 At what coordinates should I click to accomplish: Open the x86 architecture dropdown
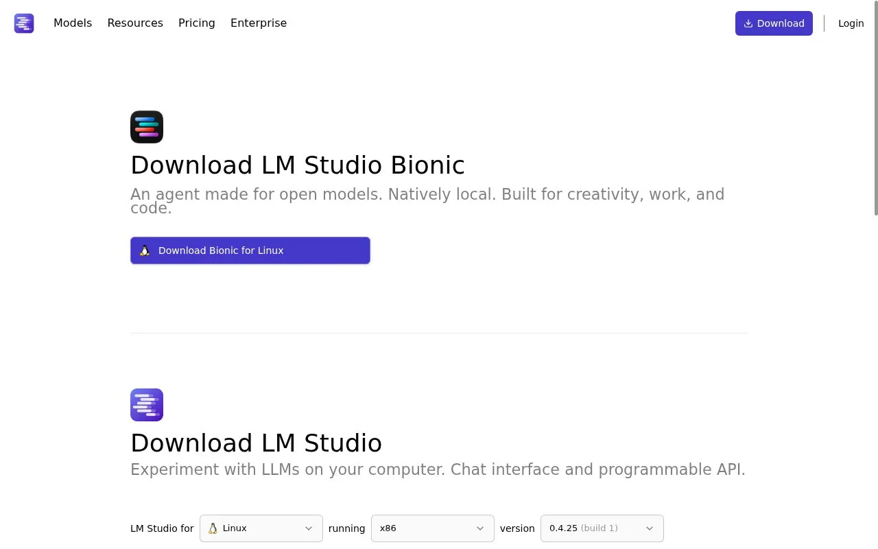click(433, 528)
